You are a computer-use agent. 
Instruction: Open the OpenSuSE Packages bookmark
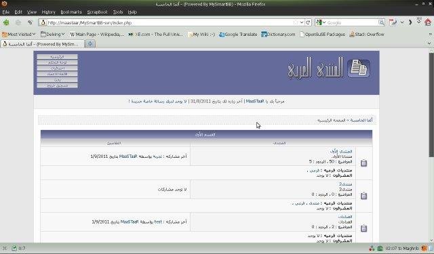point(322,35)
